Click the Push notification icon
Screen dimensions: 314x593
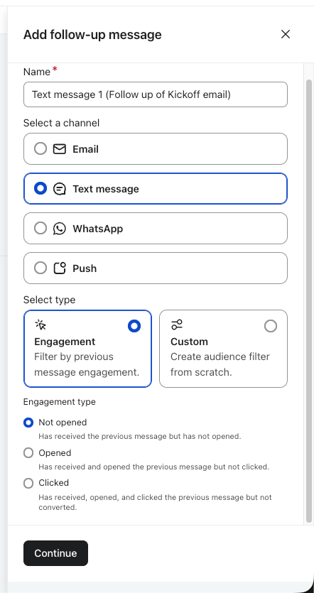tap(60, 268)
